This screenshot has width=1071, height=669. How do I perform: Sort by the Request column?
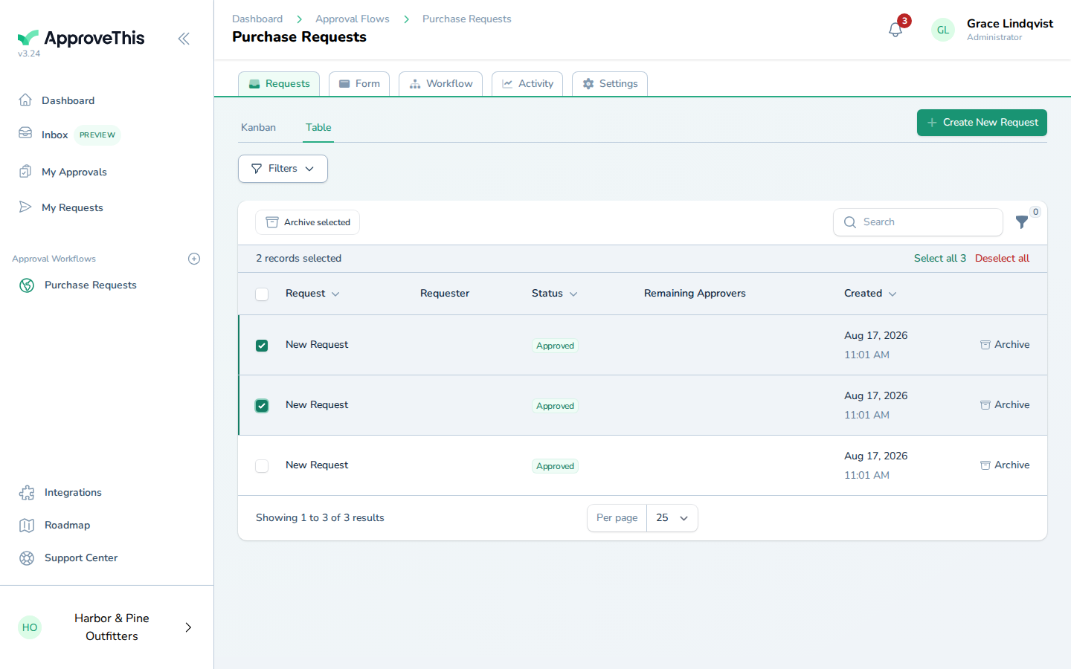point(312,294)
